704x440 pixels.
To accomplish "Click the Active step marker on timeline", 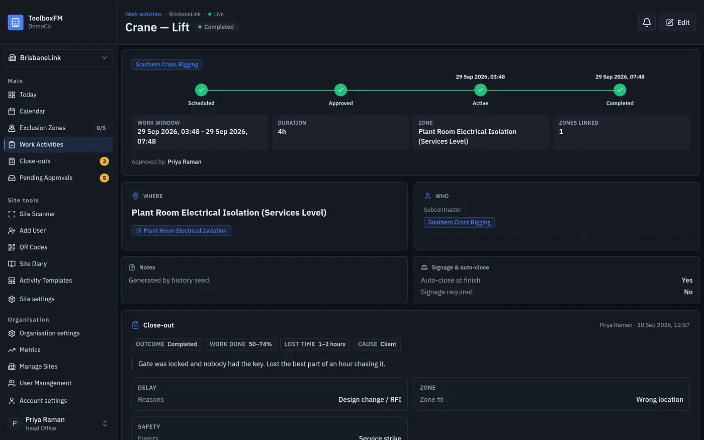I will 480,90.
